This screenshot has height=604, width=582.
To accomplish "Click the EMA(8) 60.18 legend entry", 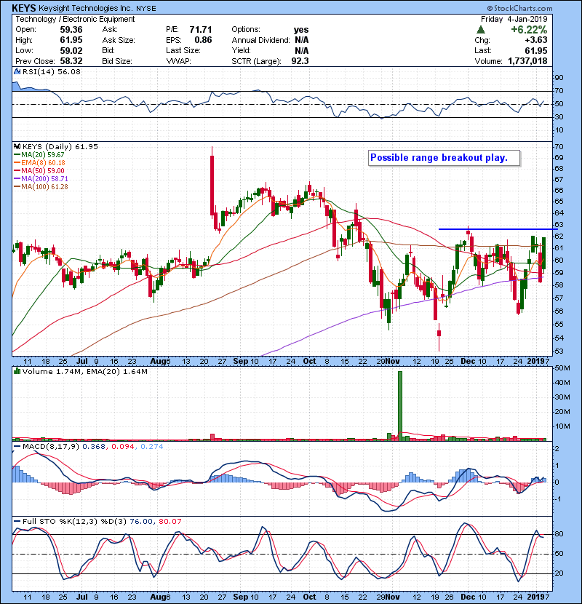I will pos(39,163).
